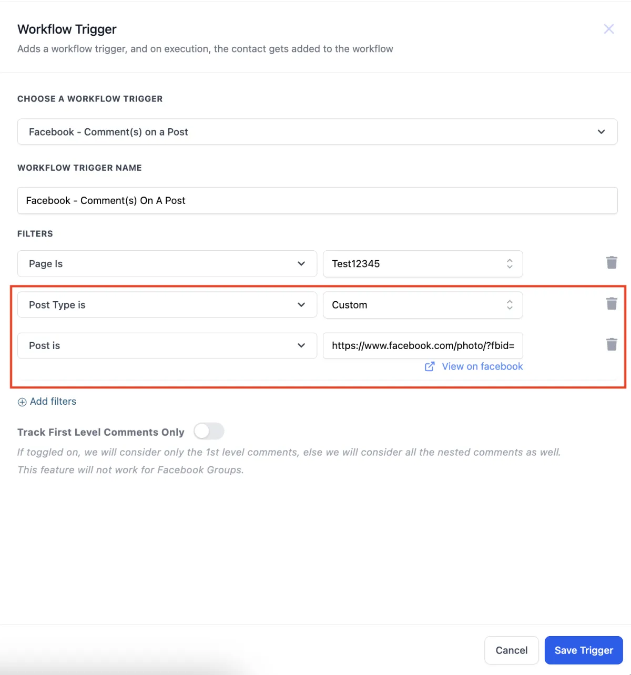Screen dimensions: 631x675
Task: Open the View on facebook link
Action: tap(482, 366)
